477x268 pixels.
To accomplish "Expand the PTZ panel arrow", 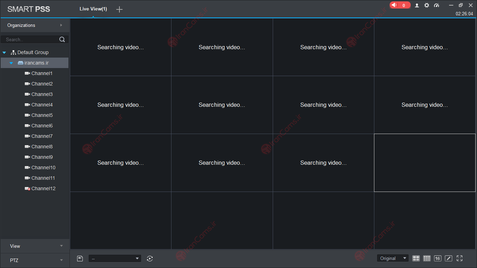I will click(61, 260).
